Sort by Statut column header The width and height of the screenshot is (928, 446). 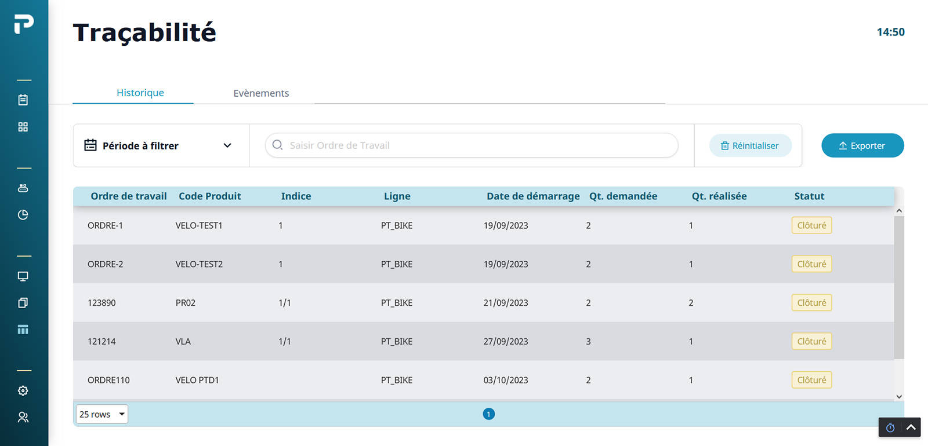pos(809,196)
